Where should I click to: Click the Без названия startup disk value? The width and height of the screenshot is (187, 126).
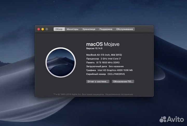116,66
